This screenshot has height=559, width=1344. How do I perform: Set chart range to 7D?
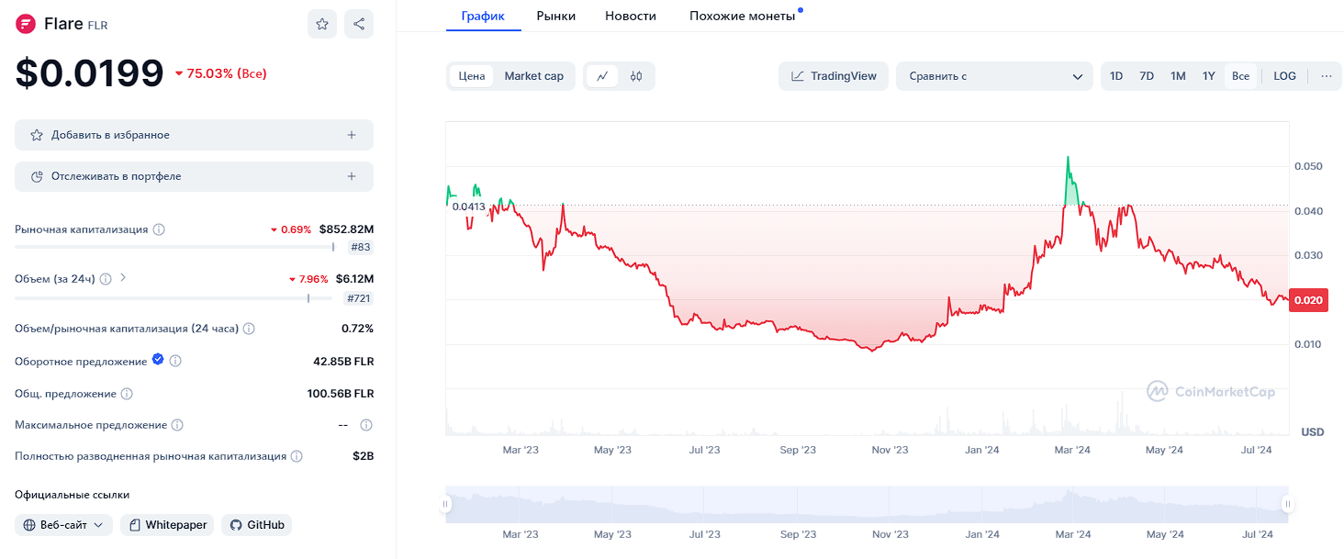1147,76
